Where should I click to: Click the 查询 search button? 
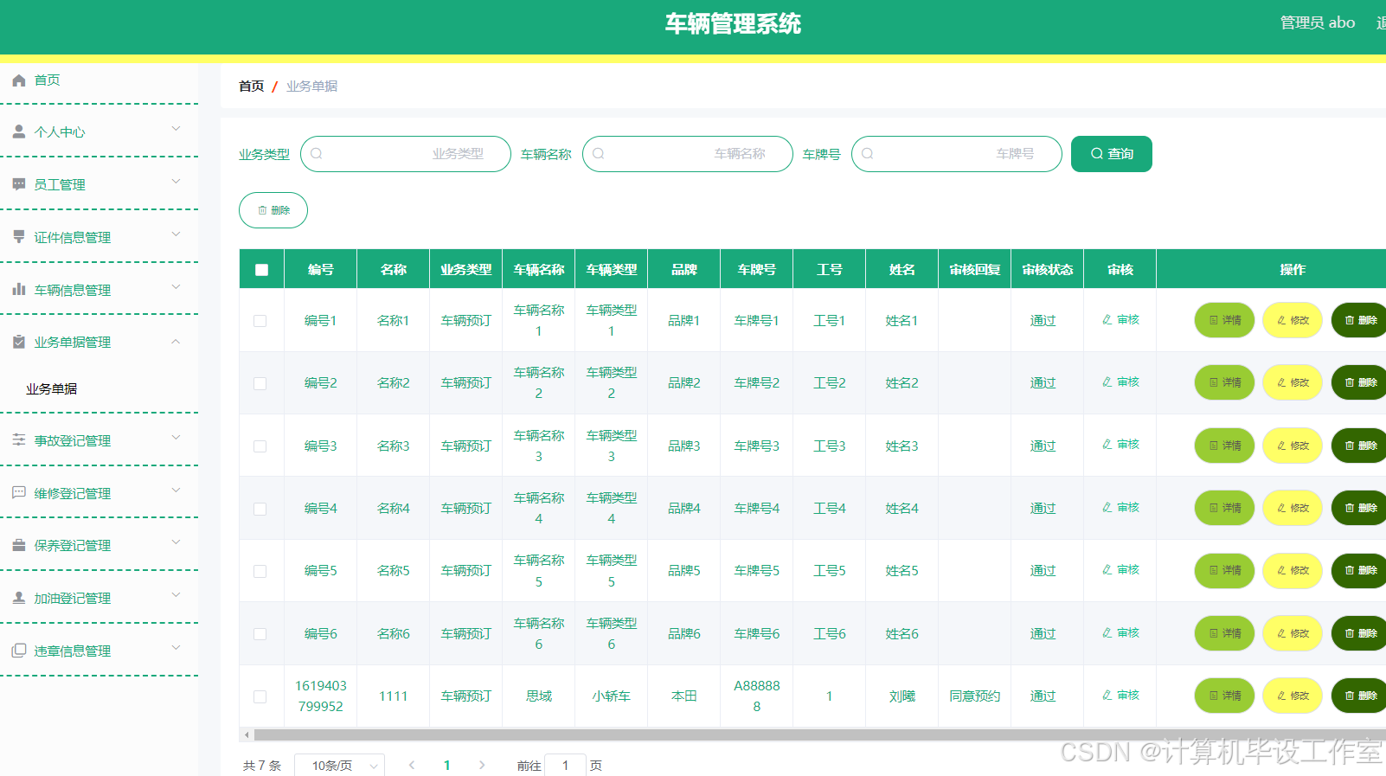[1112, 154]
